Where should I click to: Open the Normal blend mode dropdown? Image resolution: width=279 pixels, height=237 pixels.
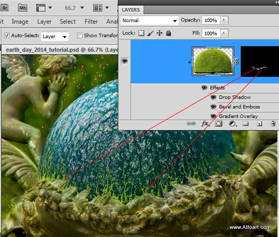(150, 21)
